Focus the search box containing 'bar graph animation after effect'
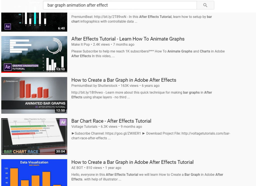Image resolution: width=256 pixels, height=186 pixels. pyautogui.click(x=120, y=5)
